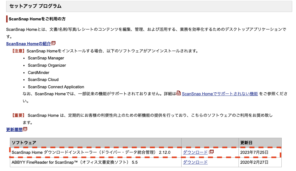
Task: Download ABBYY FineReader for ScanSnap 5.5
Action: (195, 162)
